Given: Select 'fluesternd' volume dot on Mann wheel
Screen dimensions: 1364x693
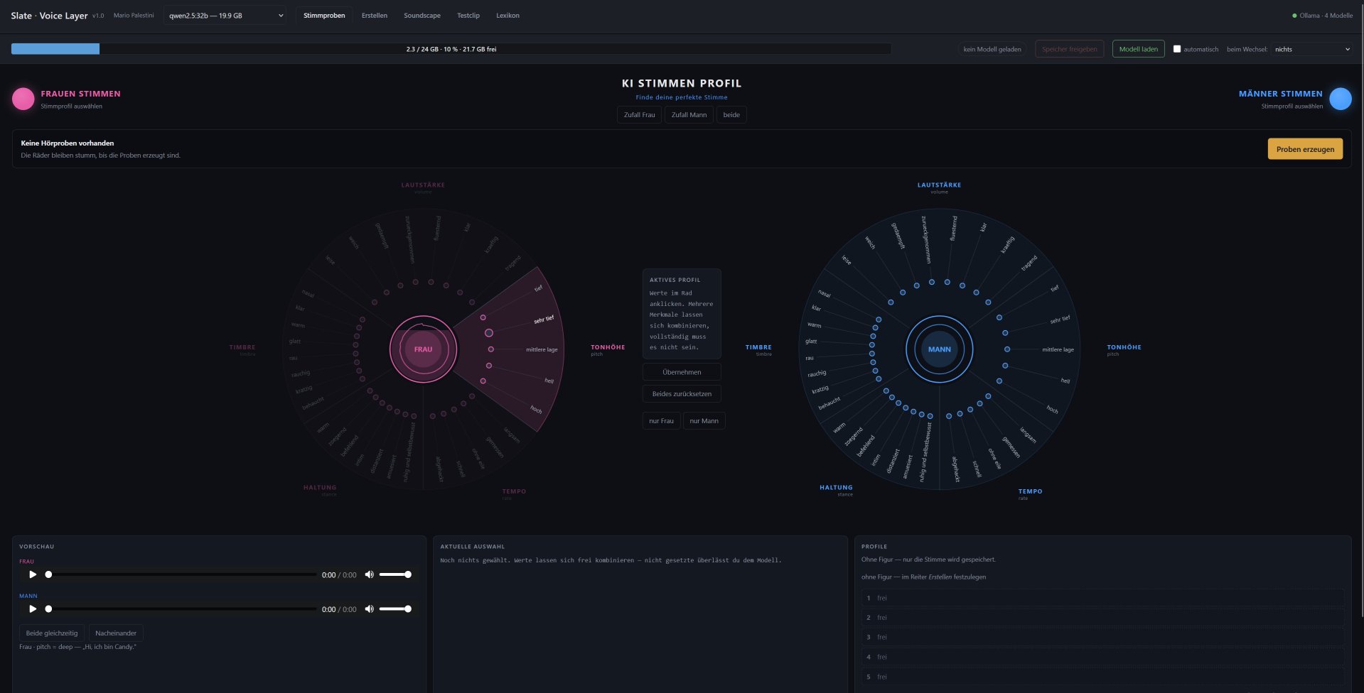Looking at the screenshot, I should (x=947, y=282).
